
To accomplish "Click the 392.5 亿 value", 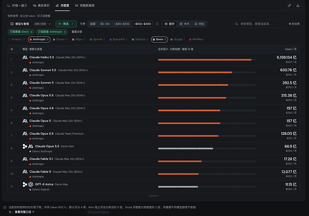I will (x=289, y=83).
